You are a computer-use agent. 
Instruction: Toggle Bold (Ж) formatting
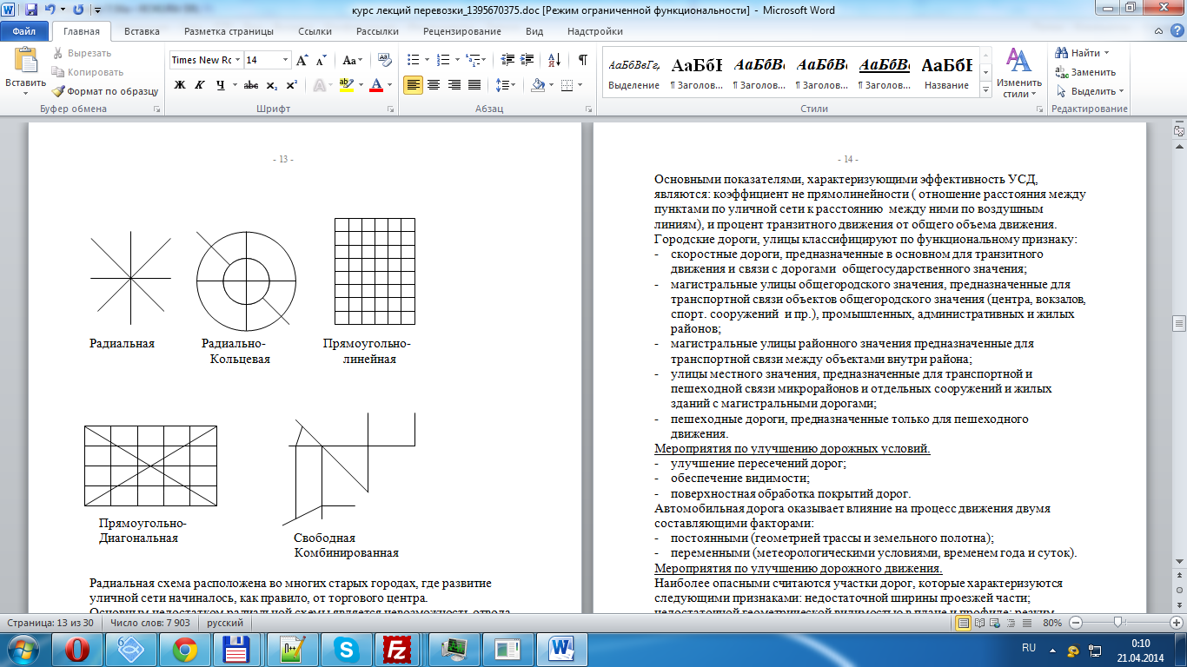coord(180,85)
